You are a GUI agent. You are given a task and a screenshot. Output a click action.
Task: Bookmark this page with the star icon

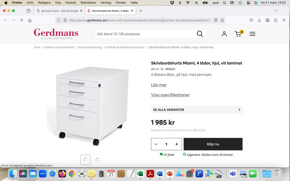(x=222, y=20)
